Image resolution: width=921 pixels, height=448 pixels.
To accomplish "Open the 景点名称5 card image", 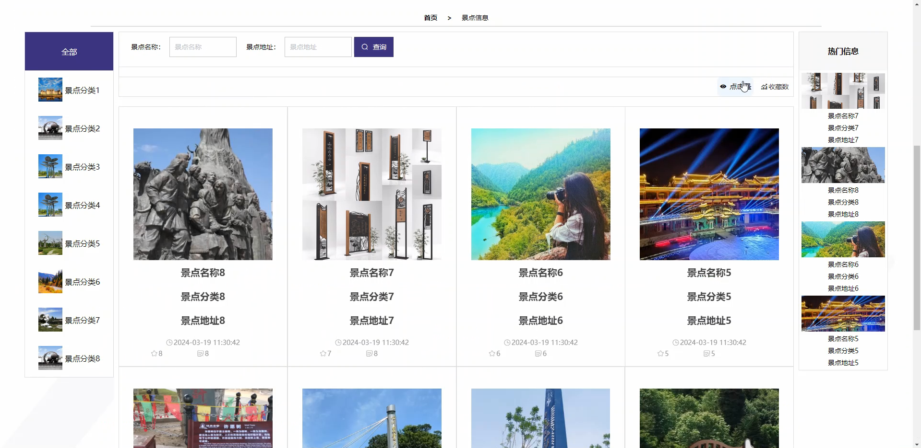I will 709,194.
